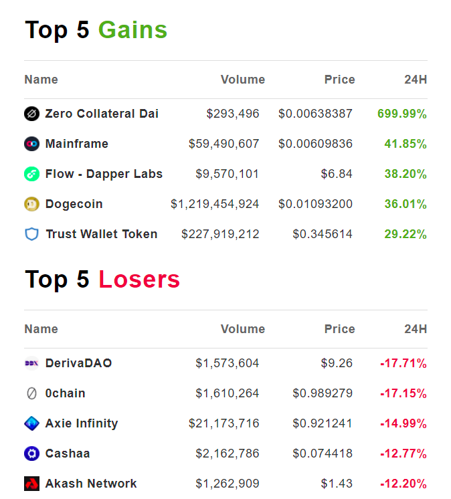Sort gains table by 24H header
The height and width of the screenshot is (499, 451).
(415, 80)
